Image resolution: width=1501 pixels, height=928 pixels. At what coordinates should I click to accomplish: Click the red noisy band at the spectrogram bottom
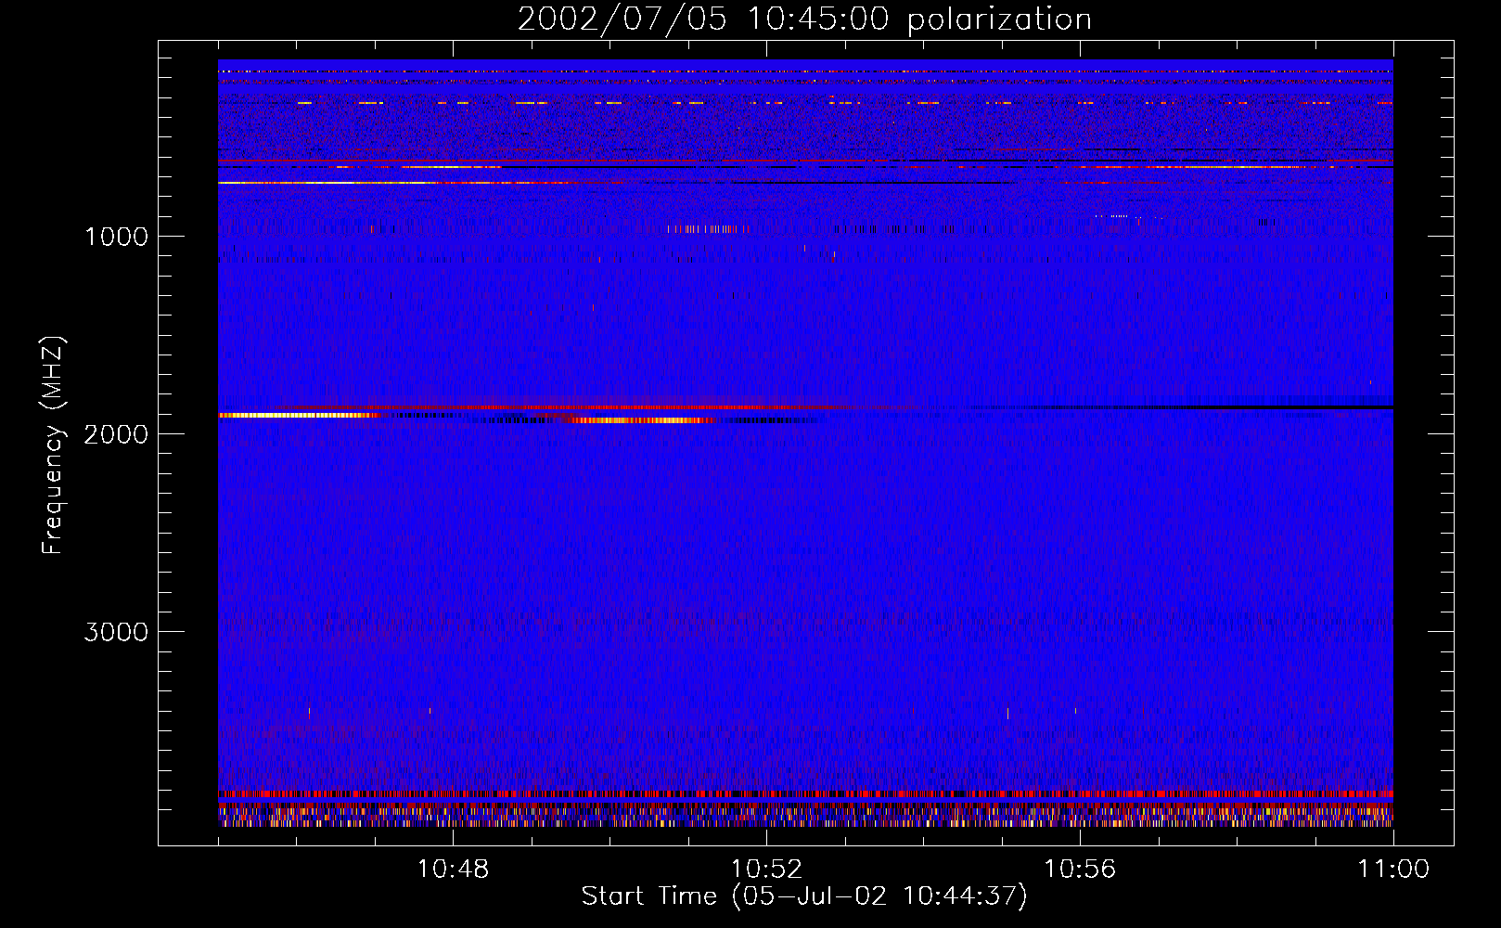(x=805, y=794)
